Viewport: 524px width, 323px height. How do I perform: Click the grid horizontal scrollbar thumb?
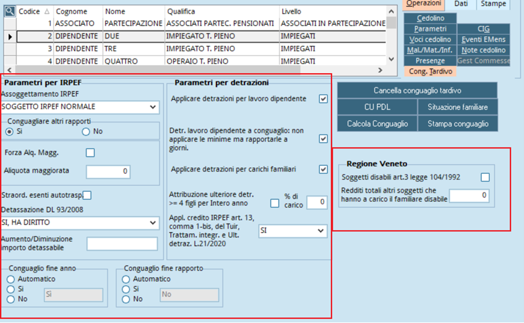(x=158, y=70)
